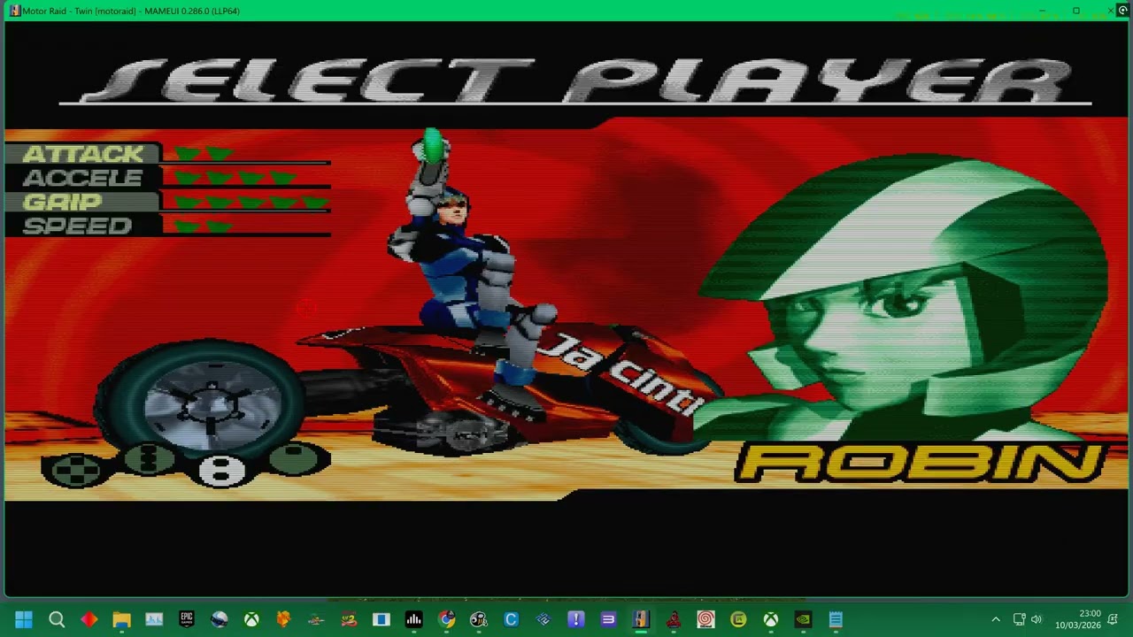Select the GRIP stat label
Screen dimensions: 1133x637
pos(62,202)
